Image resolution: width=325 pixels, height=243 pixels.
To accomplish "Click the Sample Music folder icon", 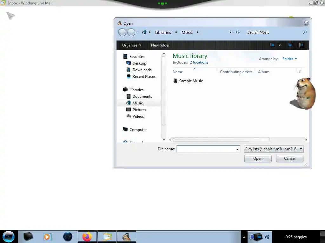I will coord(175,81).
